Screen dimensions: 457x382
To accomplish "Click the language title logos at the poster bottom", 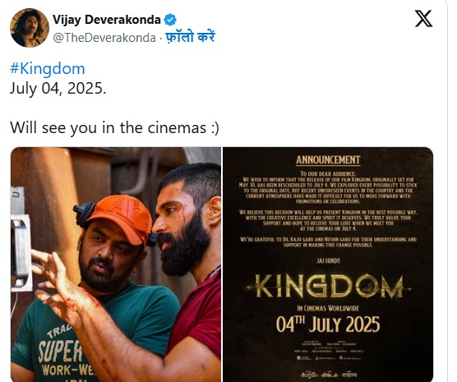I will pyautogui.click(x=328, y=375).
